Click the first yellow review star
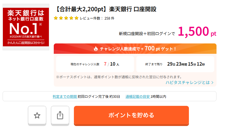This screenshot has height=128, width=226. 56,18
